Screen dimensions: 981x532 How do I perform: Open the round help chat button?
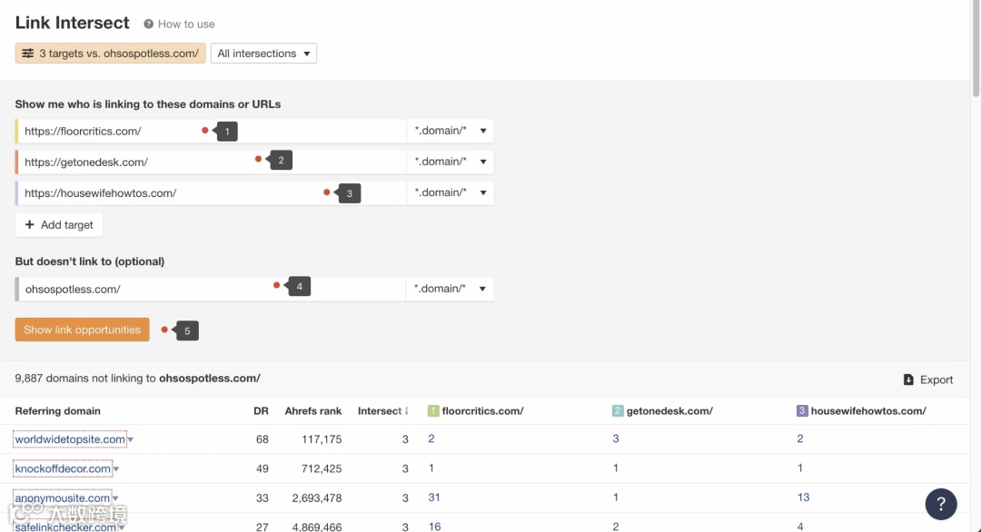tap(941, 504)
